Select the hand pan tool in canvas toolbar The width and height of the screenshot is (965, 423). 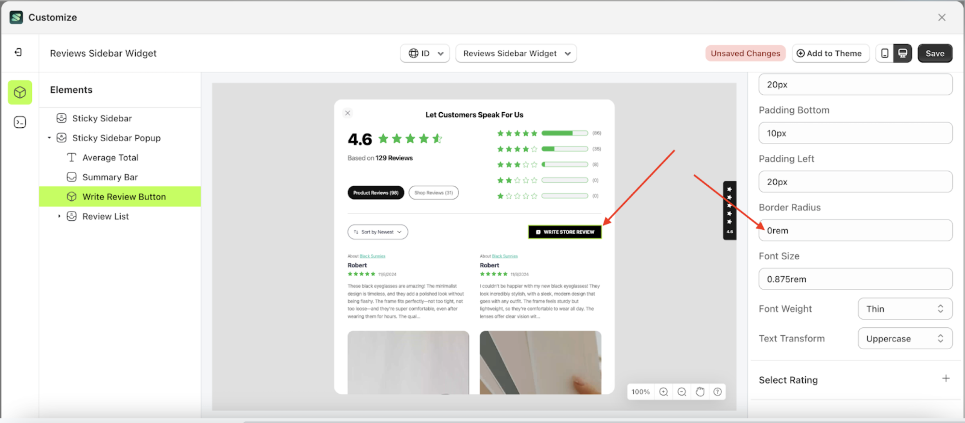click(x=700, y=391)
